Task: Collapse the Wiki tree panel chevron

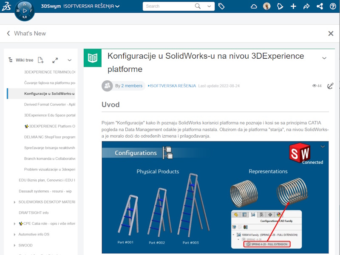Action: pyautogui.click(x=69, y=61)
